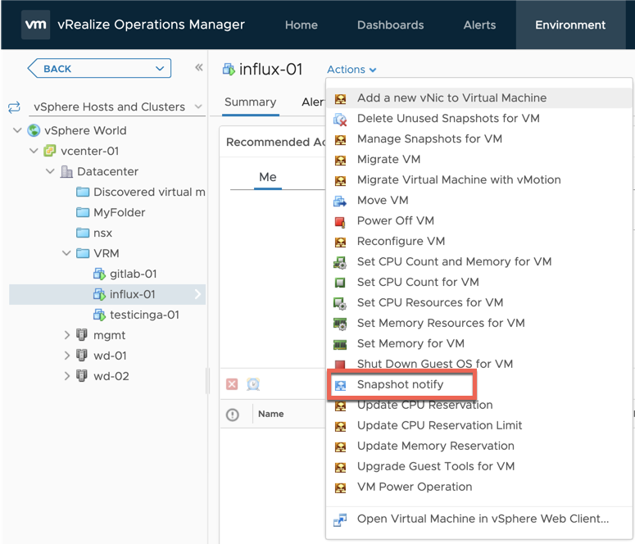Collapse the left panel with double-chevron icon
This screenshot has height=544, width=635.
point(198,67)
